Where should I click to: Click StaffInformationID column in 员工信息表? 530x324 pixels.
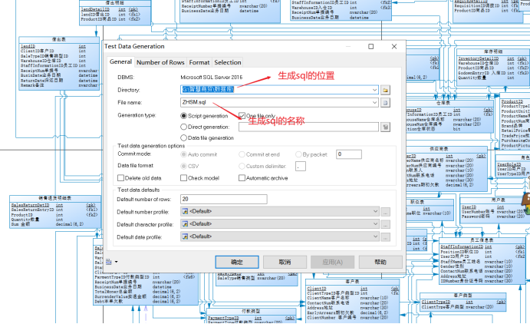462,247
